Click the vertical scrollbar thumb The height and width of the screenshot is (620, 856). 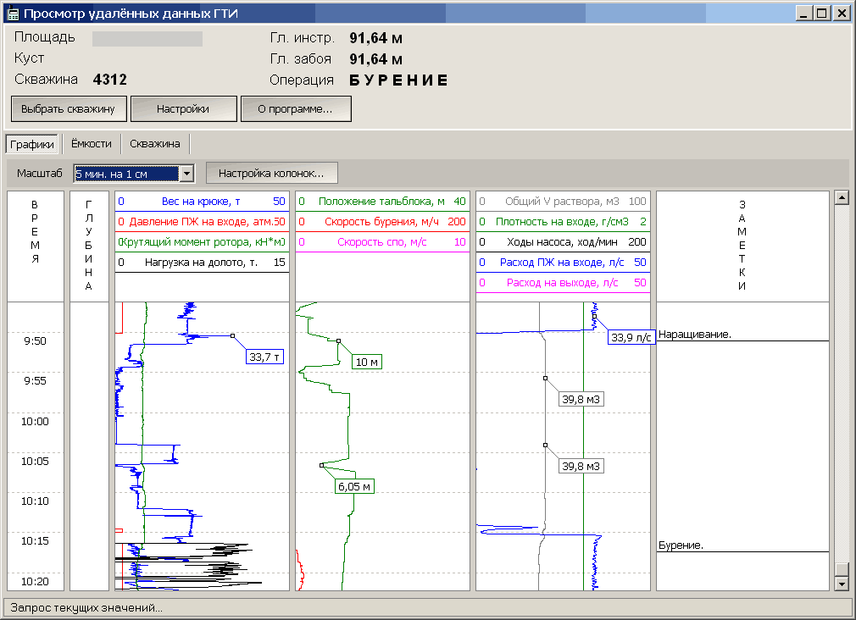pyautogui.click(x=842, y=569)
